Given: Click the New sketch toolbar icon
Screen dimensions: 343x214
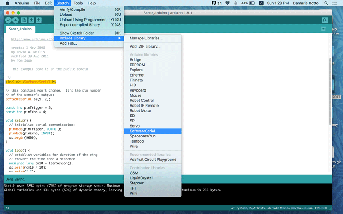Looking at the screenshot, I should click(x=24, y=20).
